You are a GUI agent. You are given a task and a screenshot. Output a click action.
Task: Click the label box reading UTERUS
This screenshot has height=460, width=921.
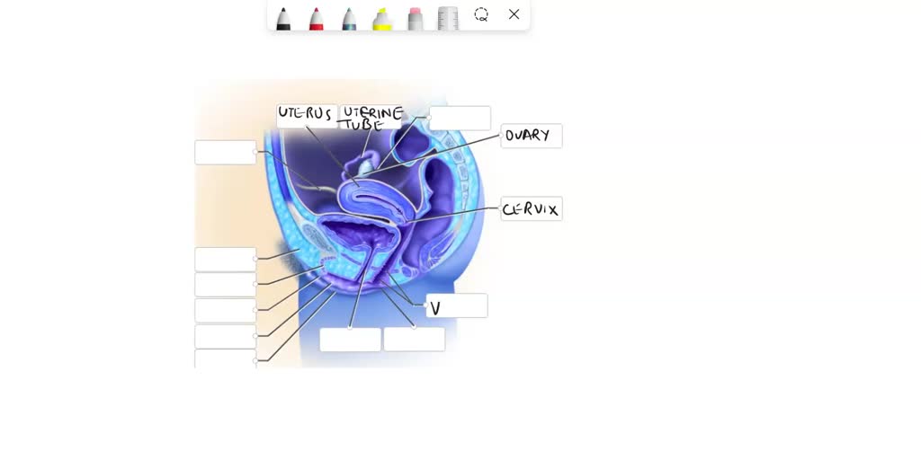[308, 116]
